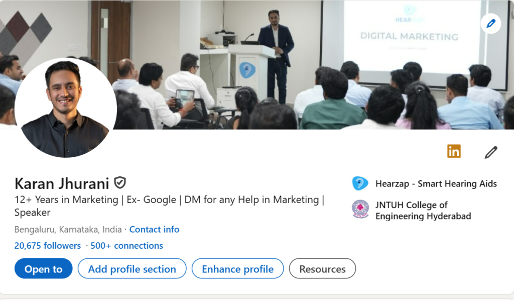The image size is (514, 300).
Task: View the 20,675 followers list
Action: [x=48, y=246]
